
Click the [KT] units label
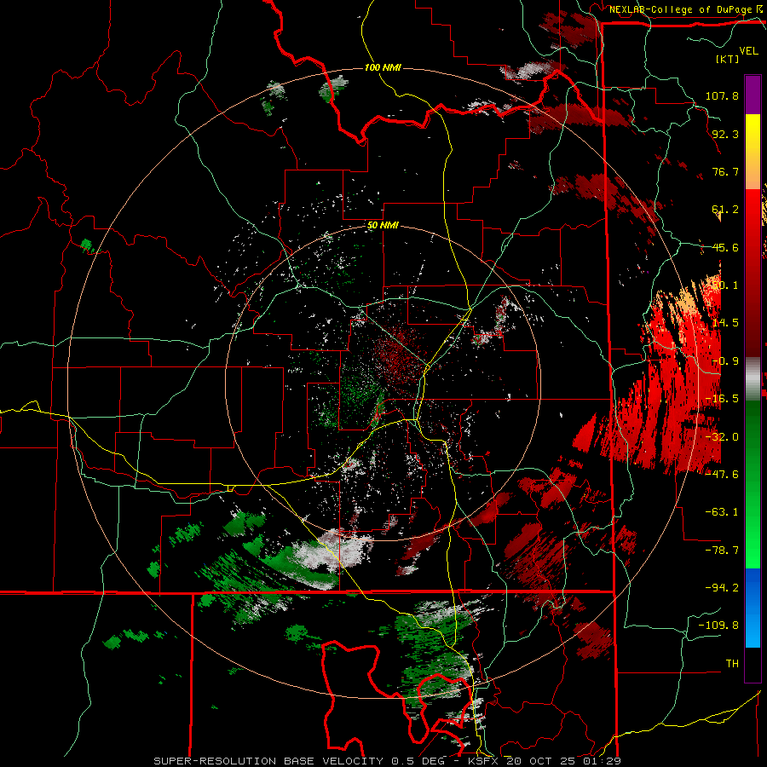[728, 59]
